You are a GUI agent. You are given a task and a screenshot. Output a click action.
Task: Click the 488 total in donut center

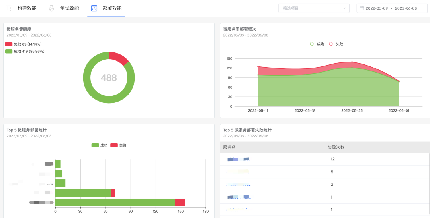pyautogui.click(x=109, y=78)
